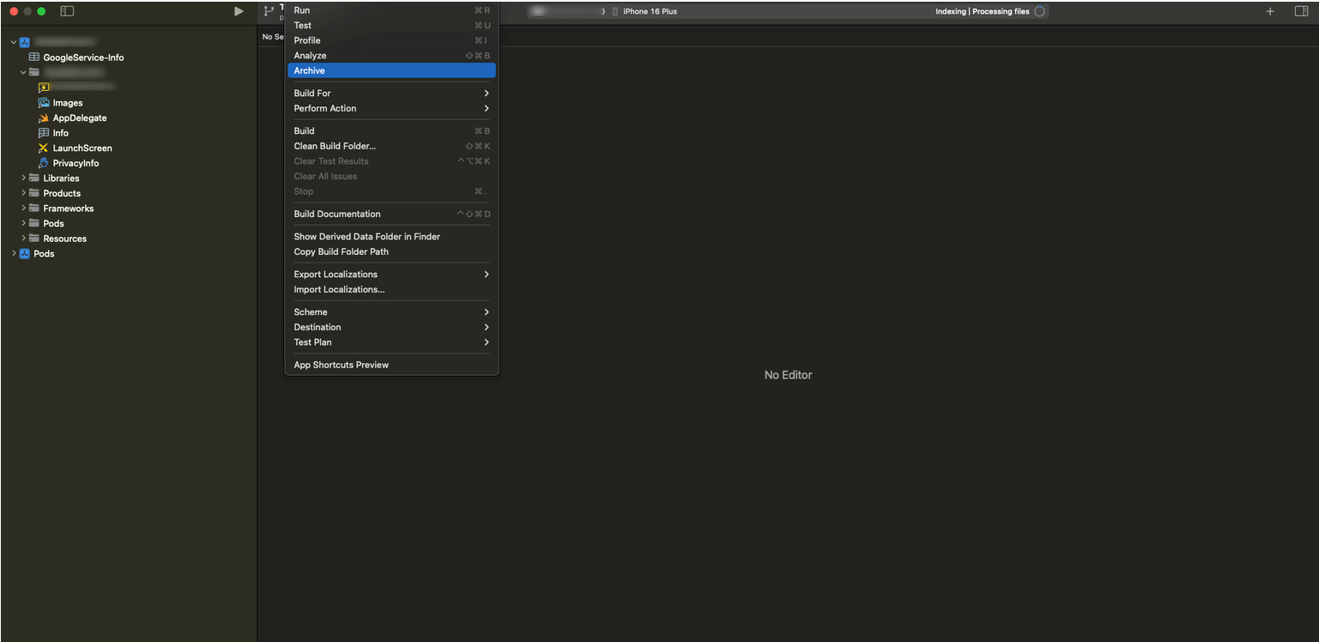Expand the Libraries folder

click(x=24, y=179)
